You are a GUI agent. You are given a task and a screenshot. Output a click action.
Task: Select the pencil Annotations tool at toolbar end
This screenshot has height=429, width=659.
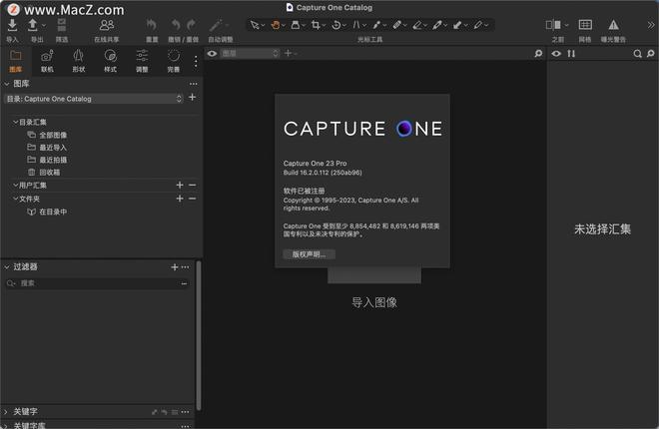(478, 25)
